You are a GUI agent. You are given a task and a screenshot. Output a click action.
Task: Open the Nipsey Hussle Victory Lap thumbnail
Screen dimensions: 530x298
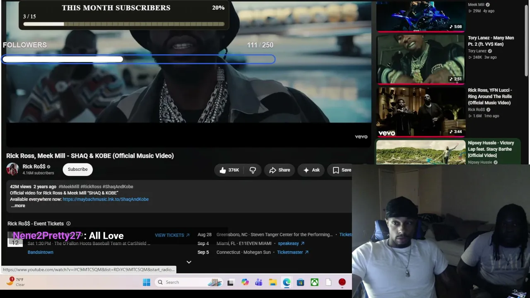click(420, 152)
